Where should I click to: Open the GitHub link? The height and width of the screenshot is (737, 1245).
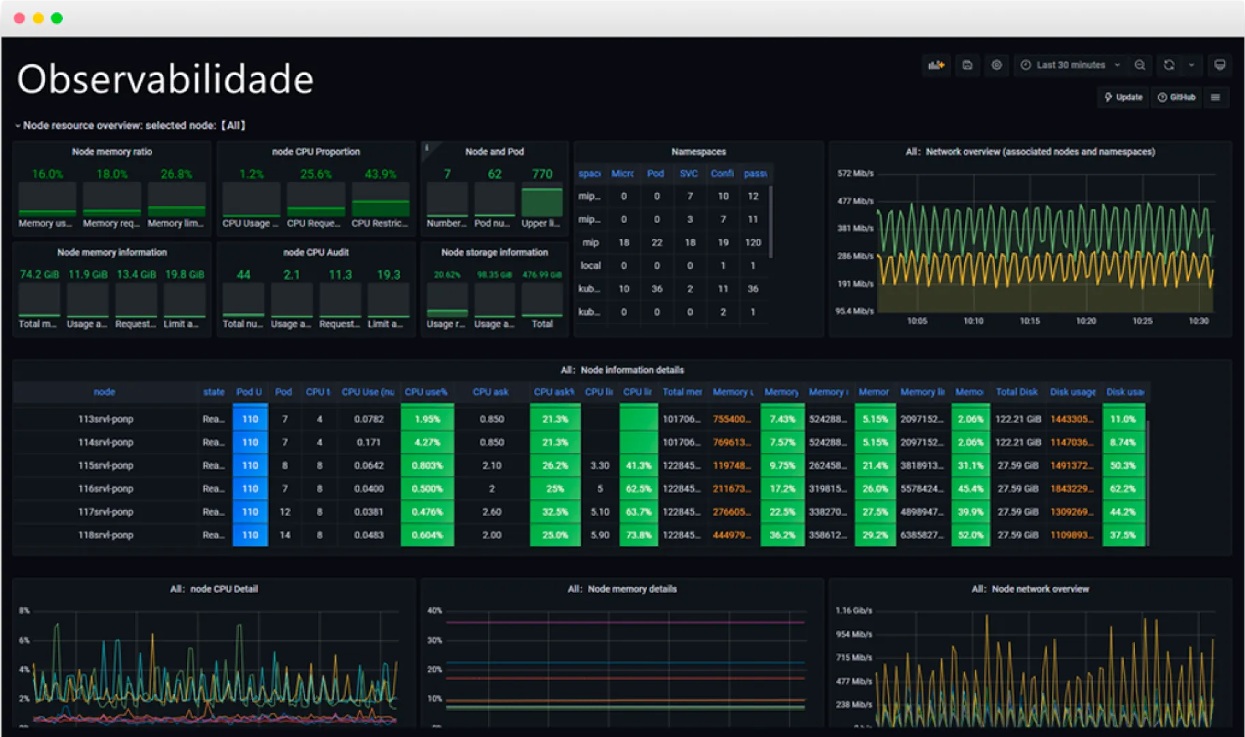pos(1177,98)
